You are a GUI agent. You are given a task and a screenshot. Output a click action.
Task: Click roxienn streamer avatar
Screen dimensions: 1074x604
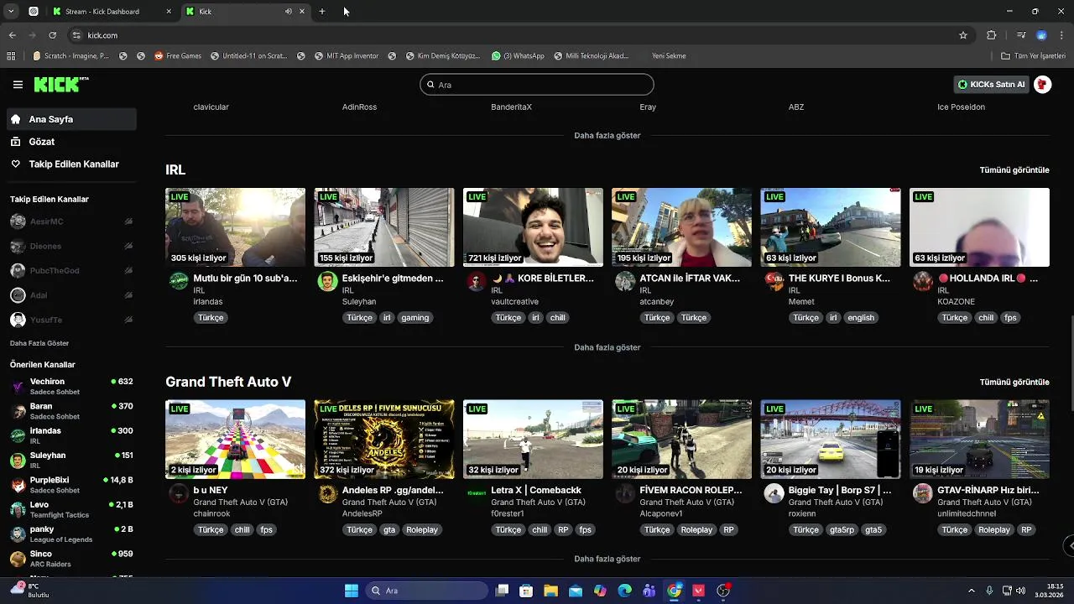pyautogui.click(x=774, y=493)
